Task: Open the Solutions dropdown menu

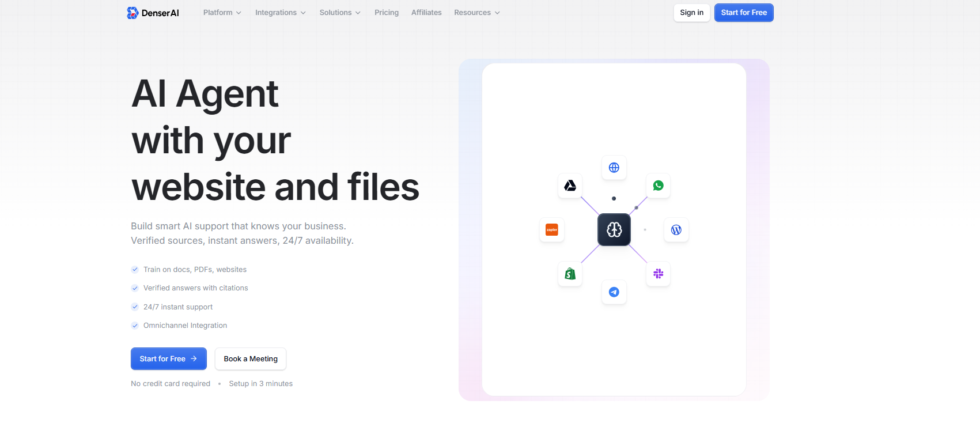Action: pos(340,13)
